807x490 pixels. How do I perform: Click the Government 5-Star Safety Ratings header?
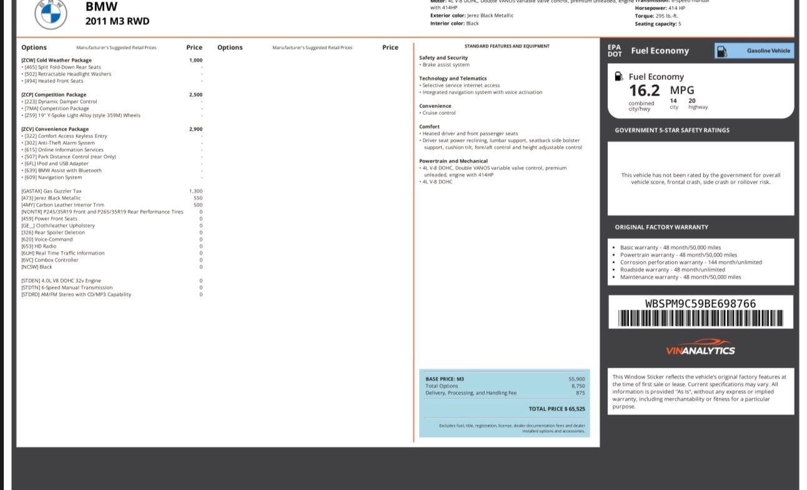tap(672, 130)
